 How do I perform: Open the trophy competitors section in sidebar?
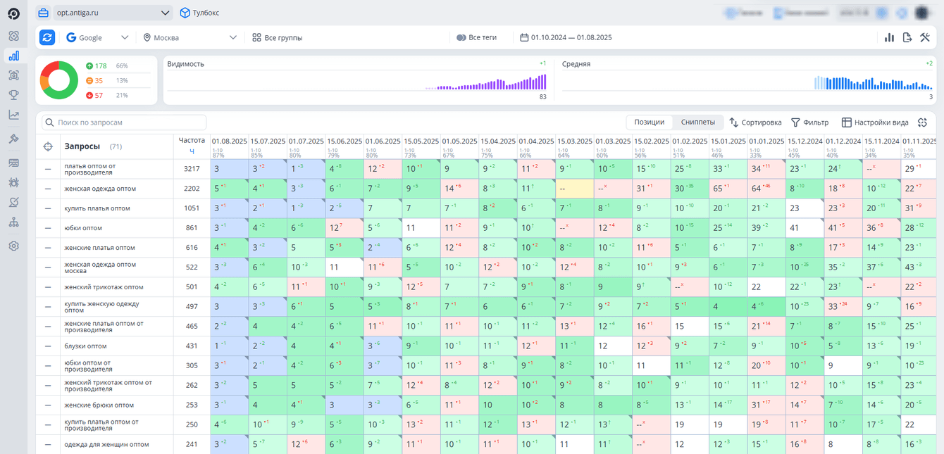pos(13,95)
